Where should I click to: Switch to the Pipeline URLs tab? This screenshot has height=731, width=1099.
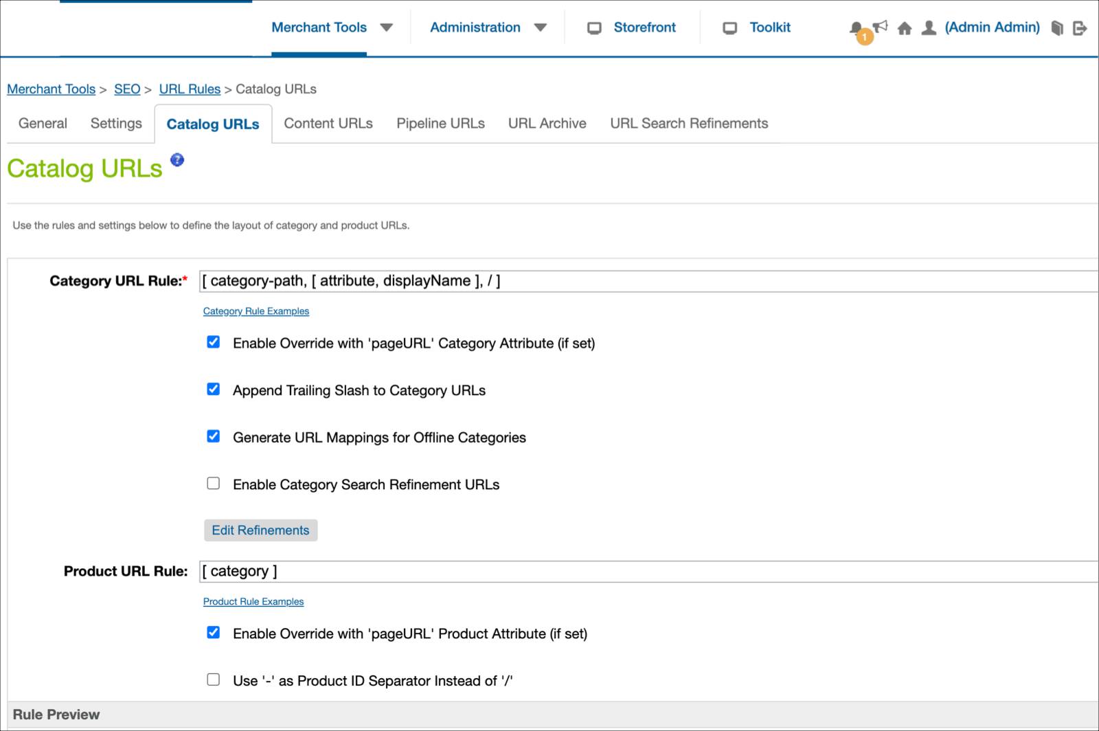440,124
